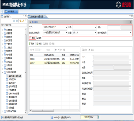Screen dimensions: 134x121
Task: Click the 查询 search button
Action: (x=32, y=38)
